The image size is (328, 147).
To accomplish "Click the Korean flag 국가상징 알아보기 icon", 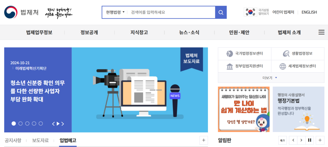I will coord(250,12).
